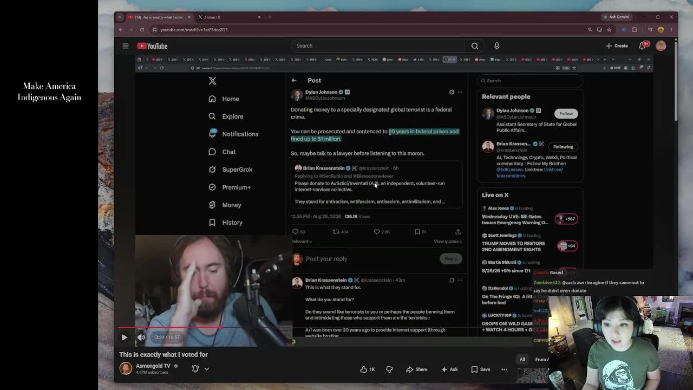Share the video
Screen dimensions: 693x390
(x=417, y=369)
